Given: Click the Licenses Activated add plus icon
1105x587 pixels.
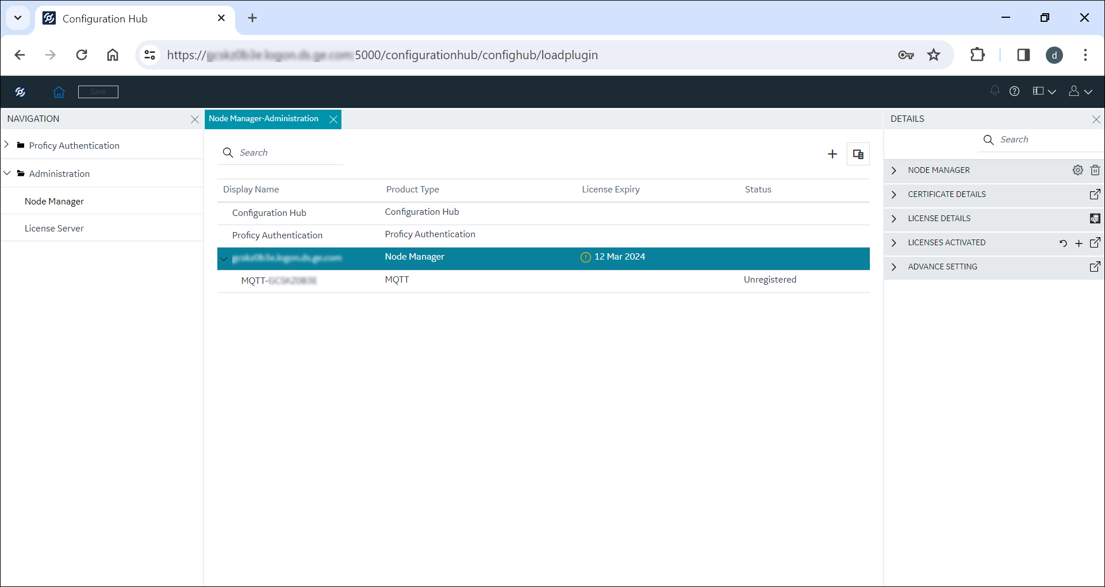Looking at the screenshot, I should pyautogui.click(x=1079, y=244).
